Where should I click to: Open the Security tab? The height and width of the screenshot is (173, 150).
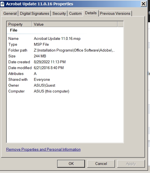click(x=59, y=13)
